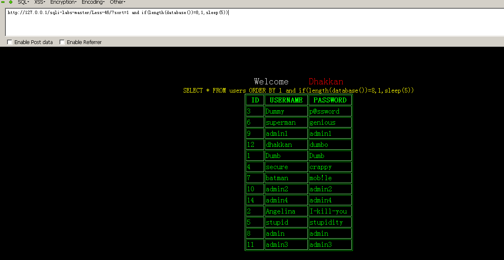Expand the Encryption menu

pyautogui.click(x=64, y=2)
